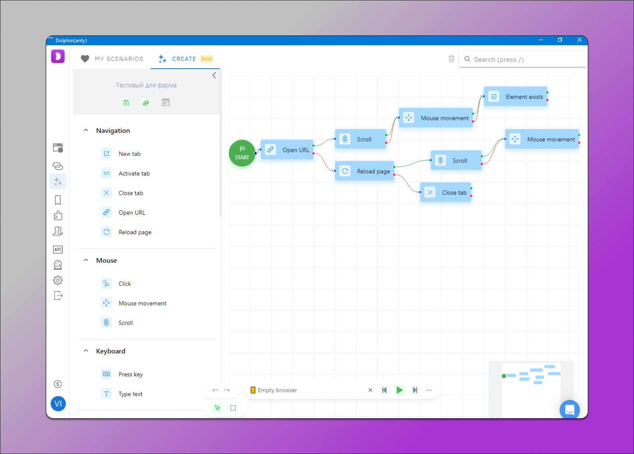Click the Type text action
This screenshot has height=454, width=634.
pos(130,394)
